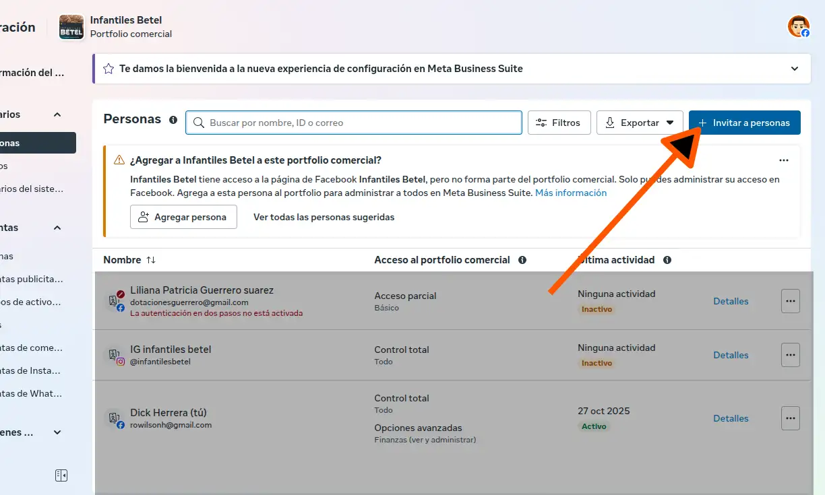Viewport: 825px width, 495px height.
Task: Open more options for IG infantiles betel
Action: [x=790, y=355]
